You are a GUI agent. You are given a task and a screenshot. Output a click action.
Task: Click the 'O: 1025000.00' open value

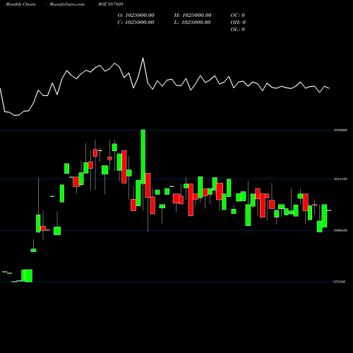(x=136, y=16)
